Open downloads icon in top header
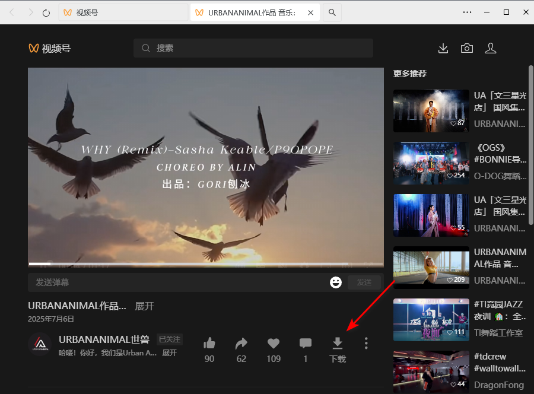The width and height of the screenshot is (534, 394). point(443,49)
